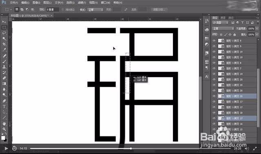Select the Horizontal Type tool
The height and width of the screenshot is (154, 261).
4,106
